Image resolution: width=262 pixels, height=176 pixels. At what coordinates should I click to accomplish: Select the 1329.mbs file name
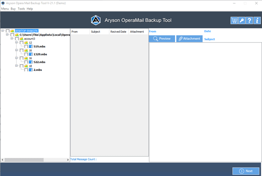coord(40,54)
